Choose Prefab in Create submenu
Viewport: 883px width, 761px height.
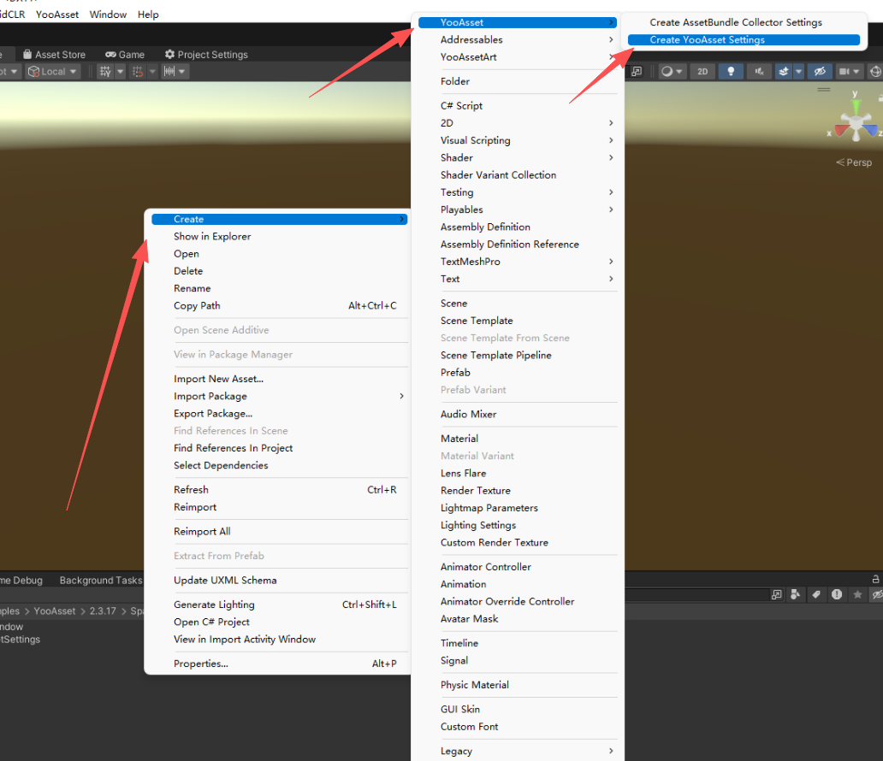click(x=518, y=373)
